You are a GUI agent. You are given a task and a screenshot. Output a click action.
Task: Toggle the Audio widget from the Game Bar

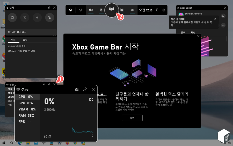click(91, 10)
